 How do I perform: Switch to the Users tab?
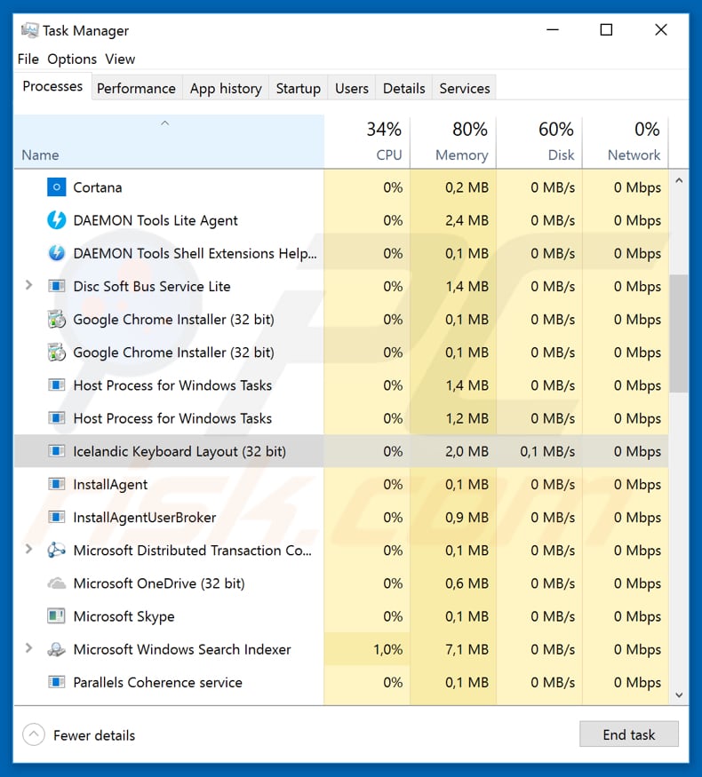(x=352, y=88)
